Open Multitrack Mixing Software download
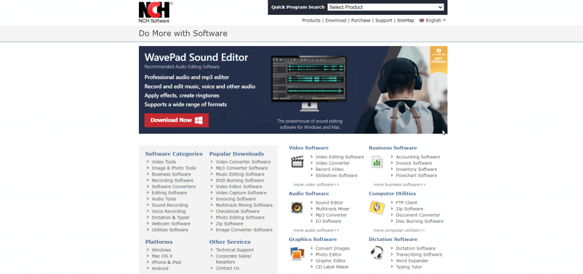583x274 pixels. coord(244,205)
